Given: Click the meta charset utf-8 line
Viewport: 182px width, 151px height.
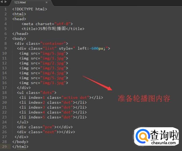Looking at the screenshot, I should 47,24.
